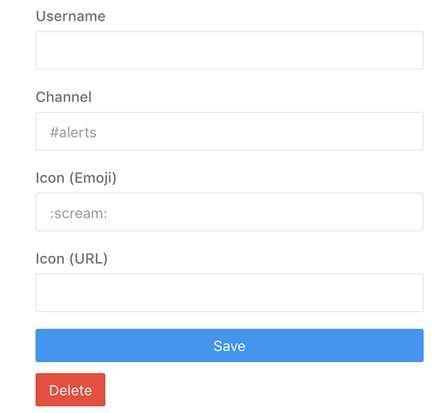
Task: Click the #alerts placeholder text
Action: pyautogui.click(x=74, y=132)
